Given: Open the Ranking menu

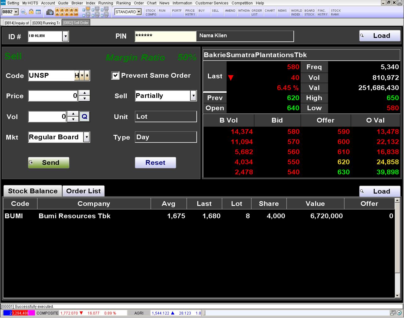Looking at the screenshot, I should tap(124, 3).
